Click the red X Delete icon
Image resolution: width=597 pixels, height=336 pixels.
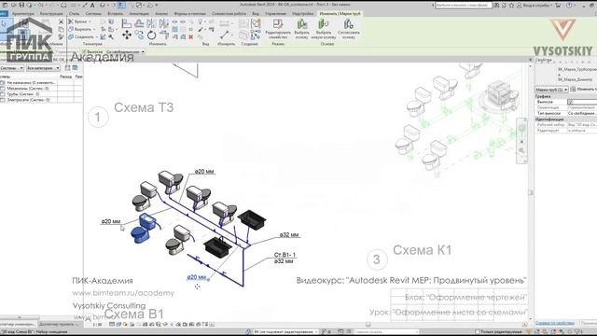[x=190, y=37]
